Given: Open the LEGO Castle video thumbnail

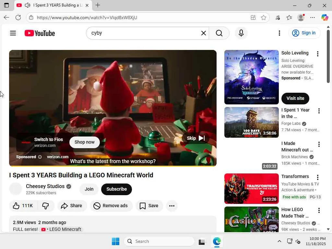Looking at the screenshot, I should pyautogui.click(x=251, y=219).
